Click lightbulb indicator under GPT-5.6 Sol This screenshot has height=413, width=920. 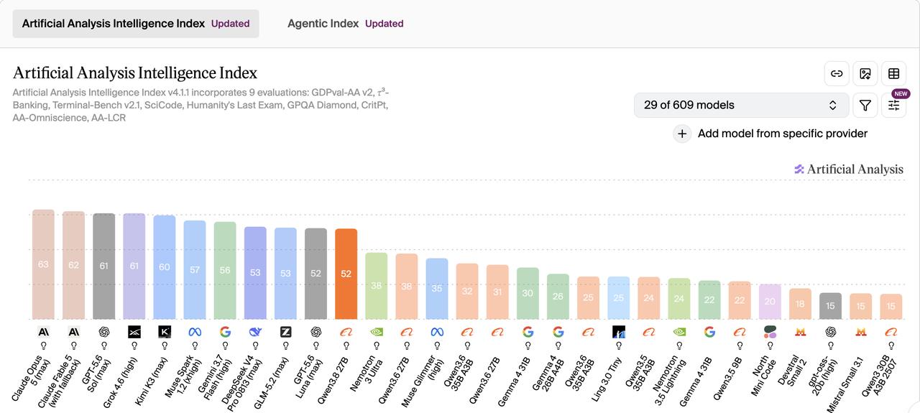(x=104, y=345)
